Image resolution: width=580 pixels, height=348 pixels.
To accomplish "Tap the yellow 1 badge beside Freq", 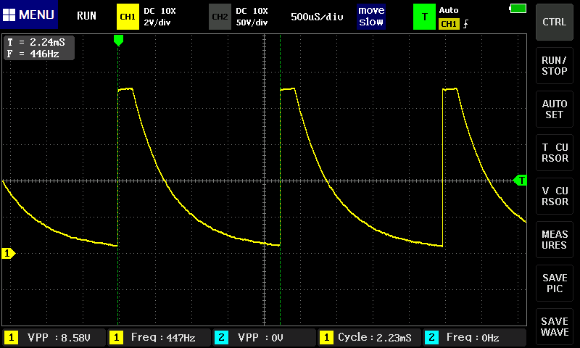I will point(116,338).
